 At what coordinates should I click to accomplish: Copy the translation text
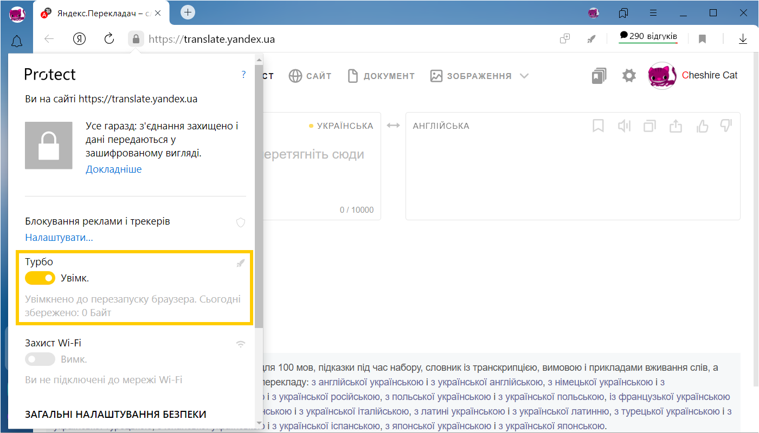pos(649,126)
